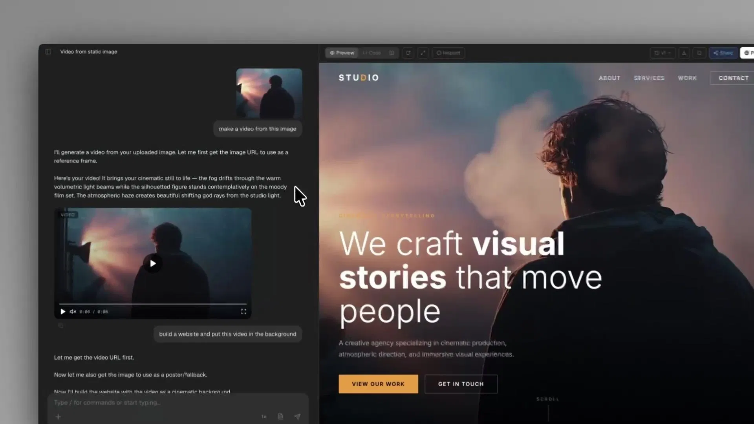Open the 1x multiplier selector in the chat input

click(264, 417)
